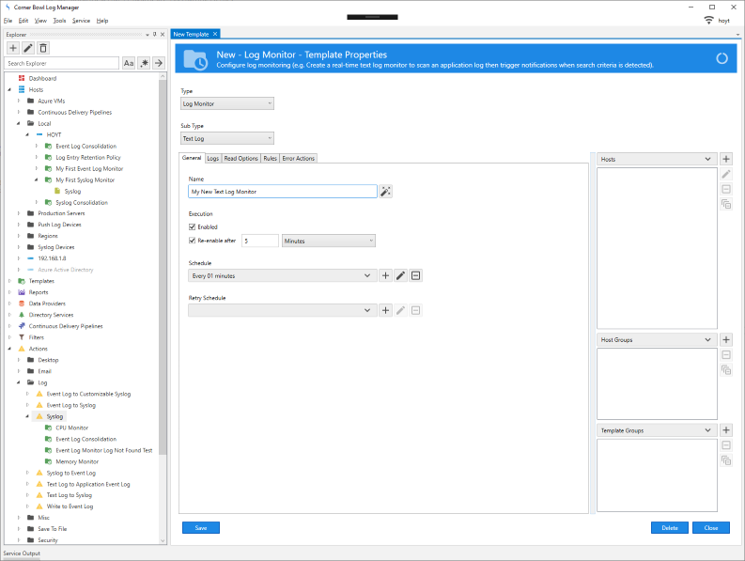The width and height of the screenshot is (745, 561).
Task: Open the Tools menu
Action: coord(59,21)
